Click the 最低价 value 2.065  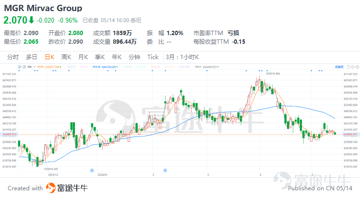[31, 42]
